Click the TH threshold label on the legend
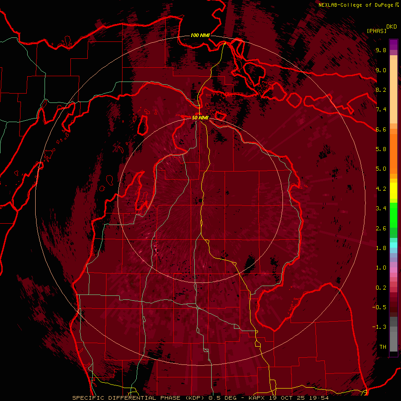This screenshot has width=401, height=401. [x=383, y=347]
